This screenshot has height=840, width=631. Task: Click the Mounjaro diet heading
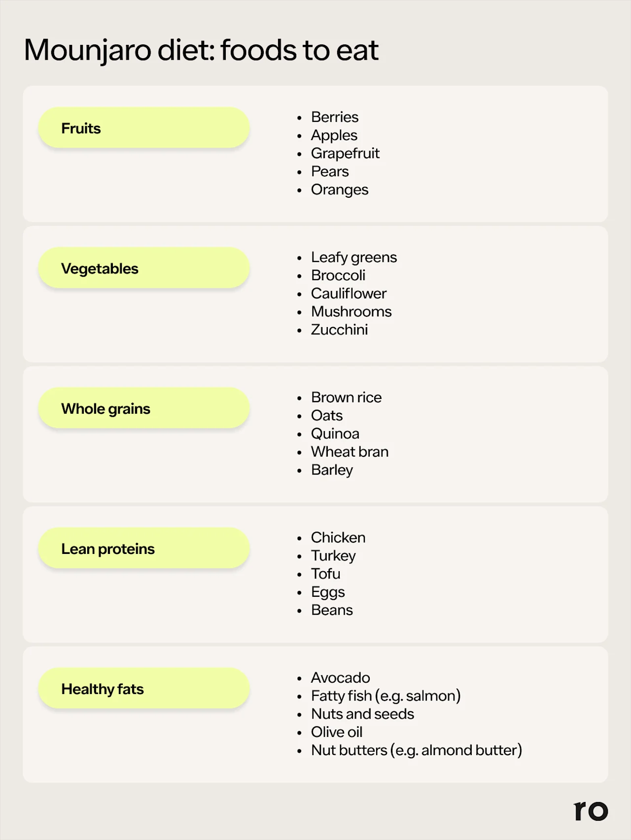[x=201, y=50]
